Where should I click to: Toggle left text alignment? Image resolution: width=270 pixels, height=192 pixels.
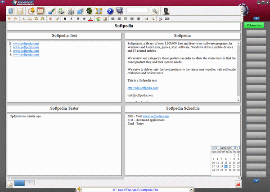tap(113, 19)
